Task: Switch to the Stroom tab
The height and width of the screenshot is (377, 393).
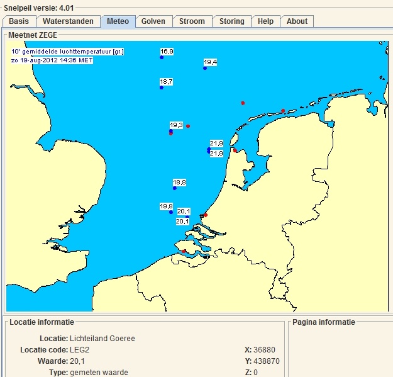Action: [x=192, y=21]
